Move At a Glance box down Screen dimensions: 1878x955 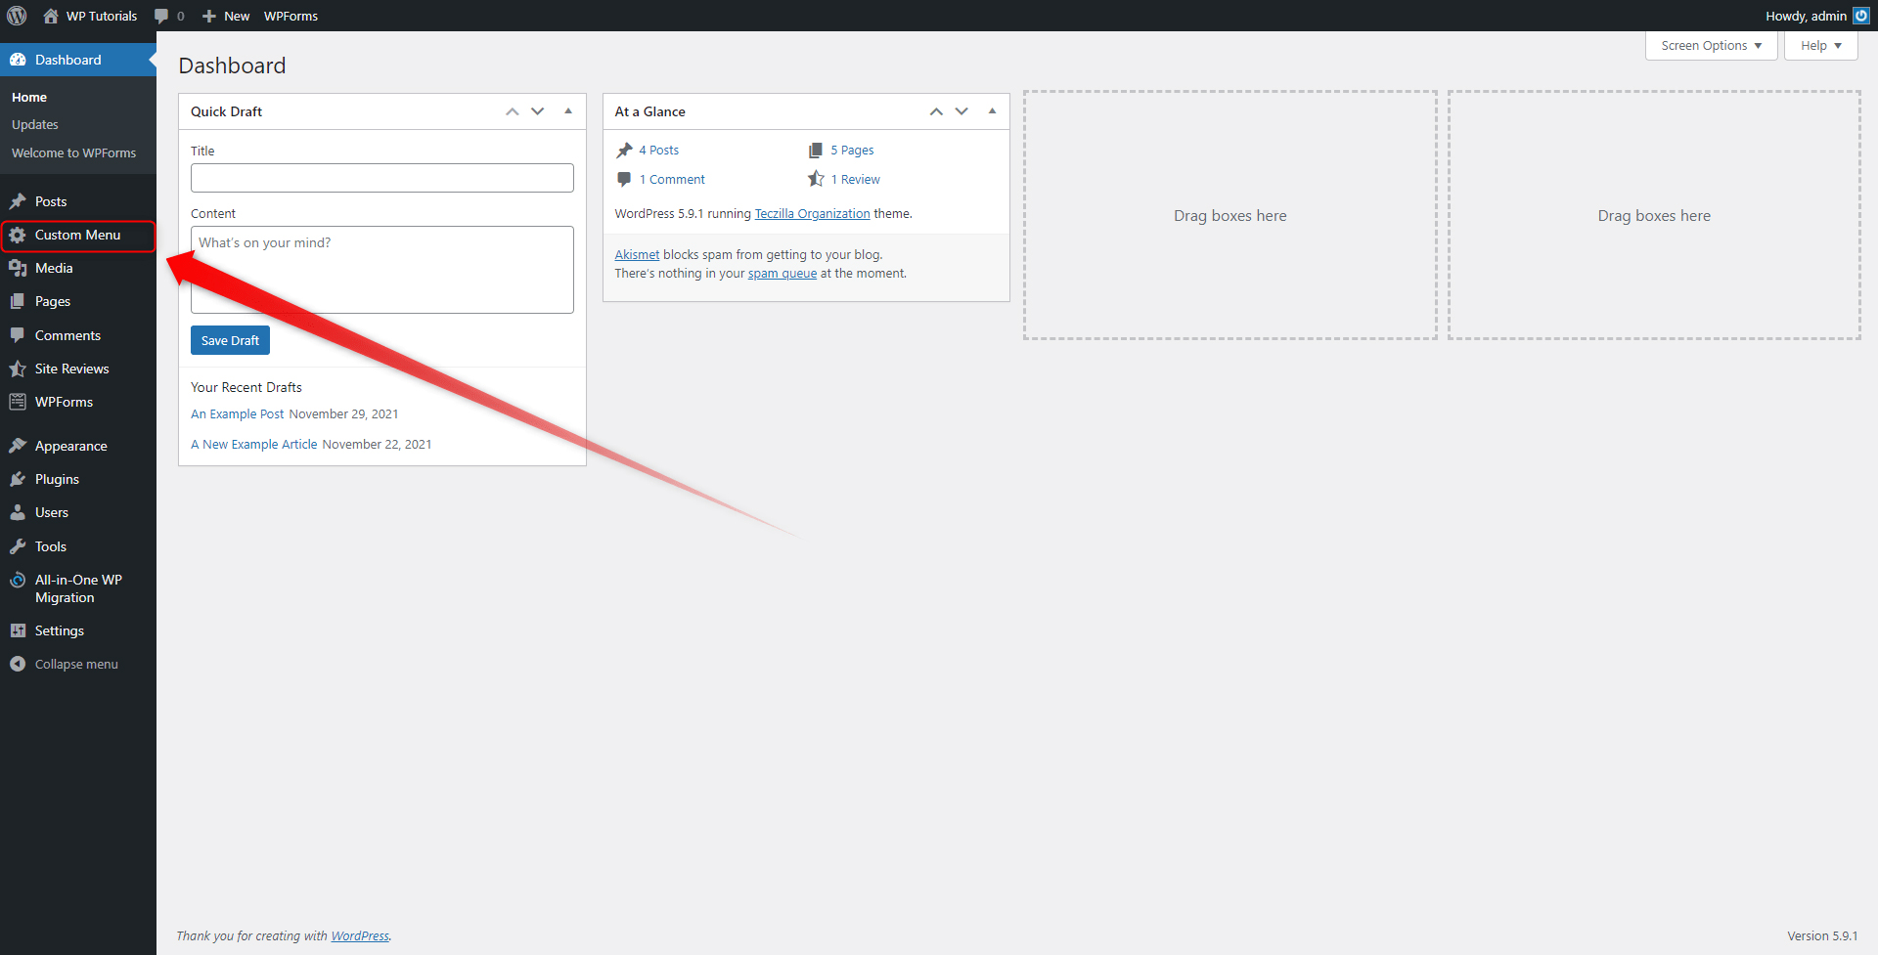coord(961,111)
